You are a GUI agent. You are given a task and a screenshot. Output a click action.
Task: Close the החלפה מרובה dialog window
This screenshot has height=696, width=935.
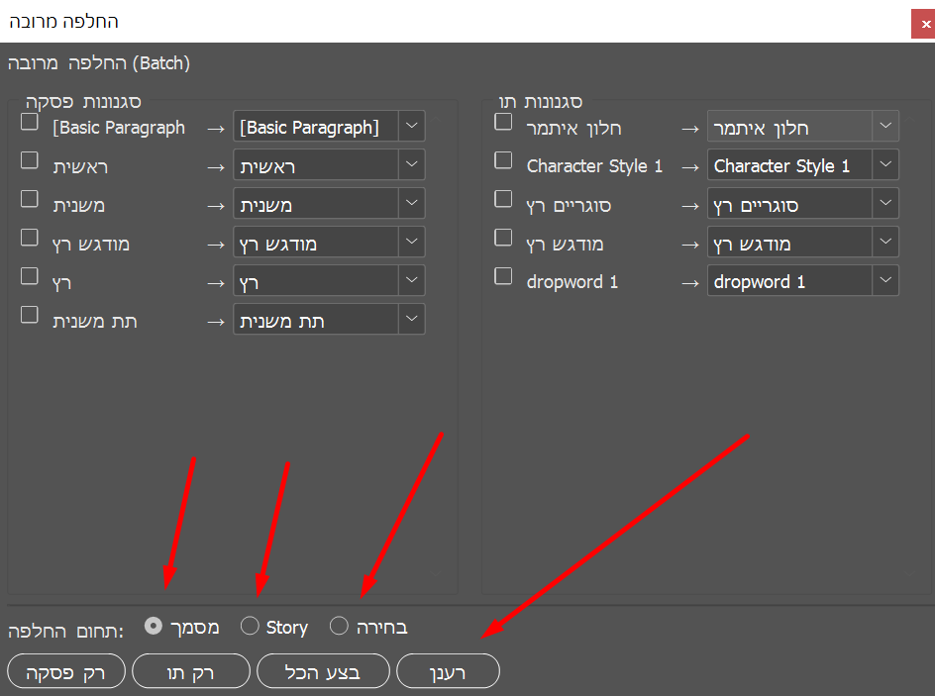923,23
